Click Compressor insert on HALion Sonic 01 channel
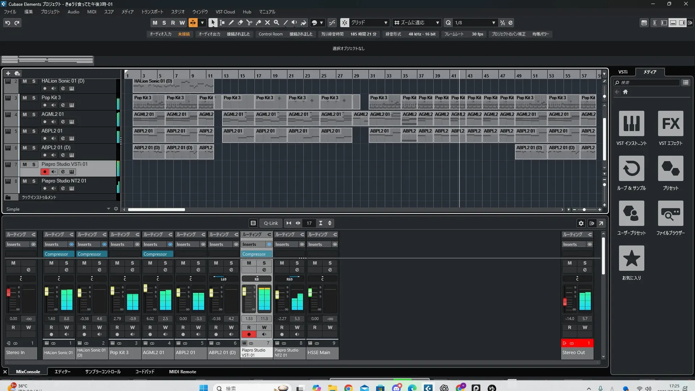The width and height of the screenshot is (695, 391). pos(56,254)
